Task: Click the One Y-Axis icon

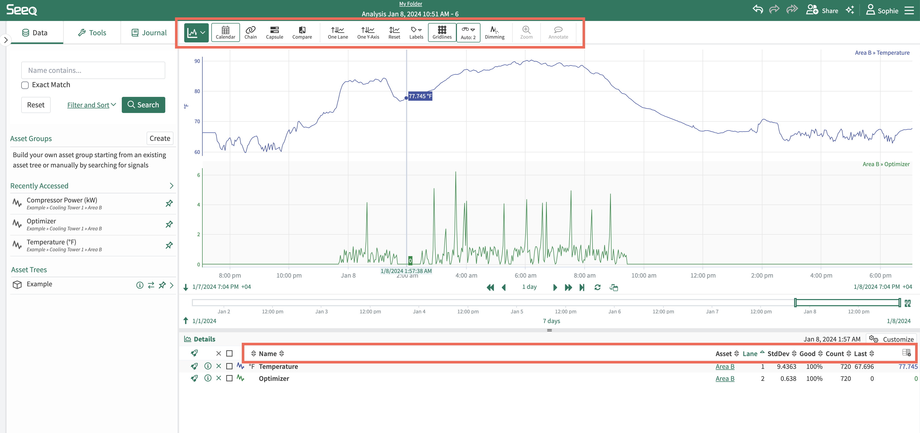Action: tap(368, 32)
